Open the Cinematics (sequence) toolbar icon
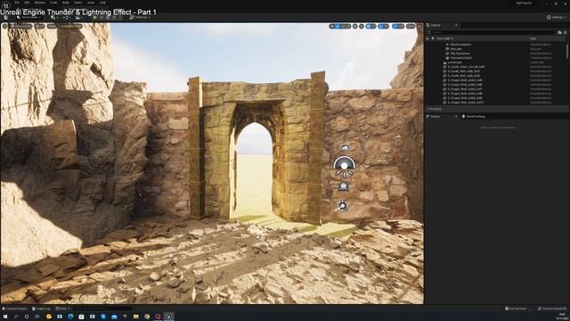Screen dimensions: 570x321 (x=78, y=18)
